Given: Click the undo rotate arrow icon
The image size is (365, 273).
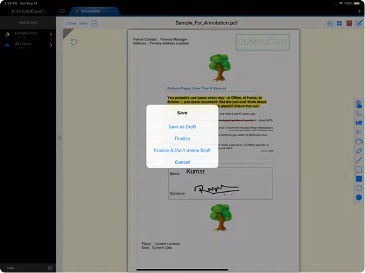Looking at the screenshot, I should (x=73, y=42).
